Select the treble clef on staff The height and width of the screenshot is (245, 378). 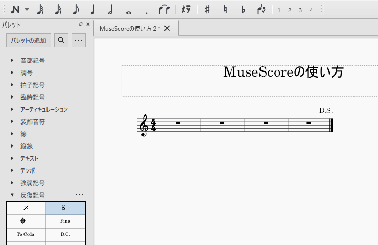[144, 125]
